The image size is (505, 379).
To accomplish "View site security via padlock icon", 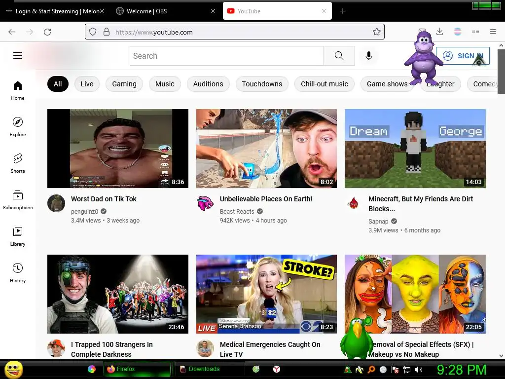I will (107, 32).
